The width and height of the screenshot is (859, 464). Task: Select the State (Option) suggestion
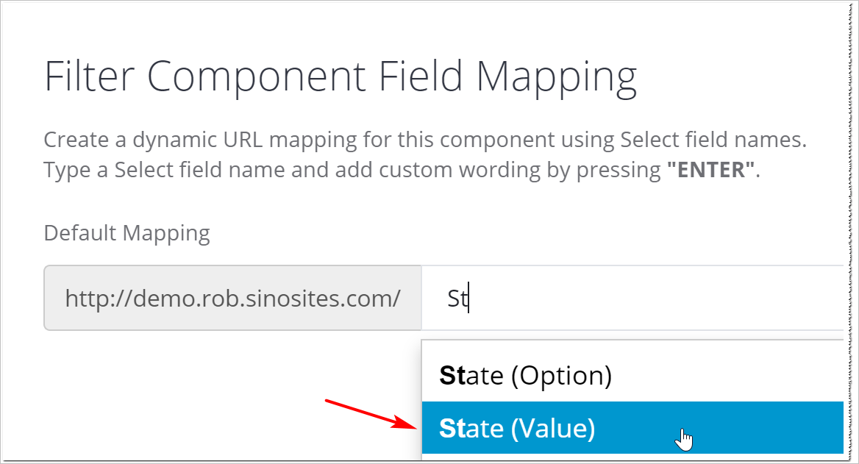[525, 376]
